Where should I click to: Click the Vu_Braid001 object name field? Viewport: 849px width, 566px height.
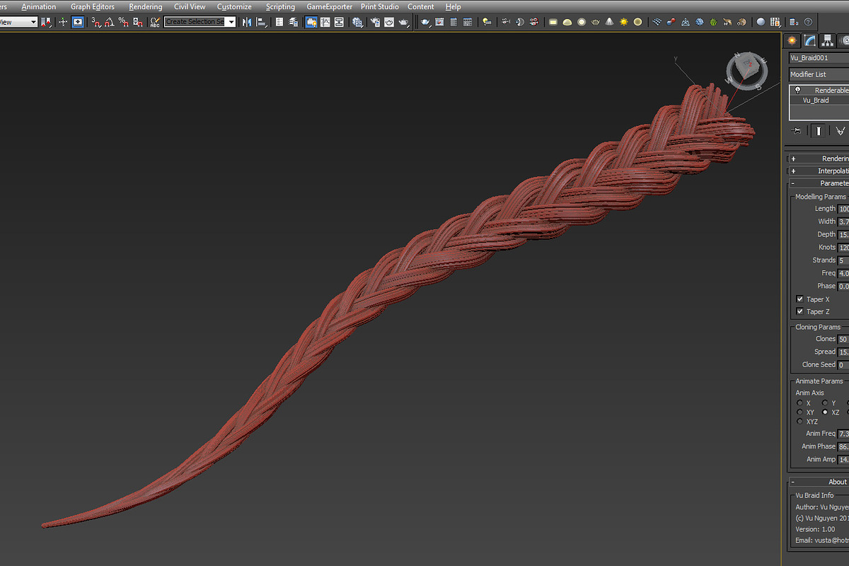click(819, 58)
